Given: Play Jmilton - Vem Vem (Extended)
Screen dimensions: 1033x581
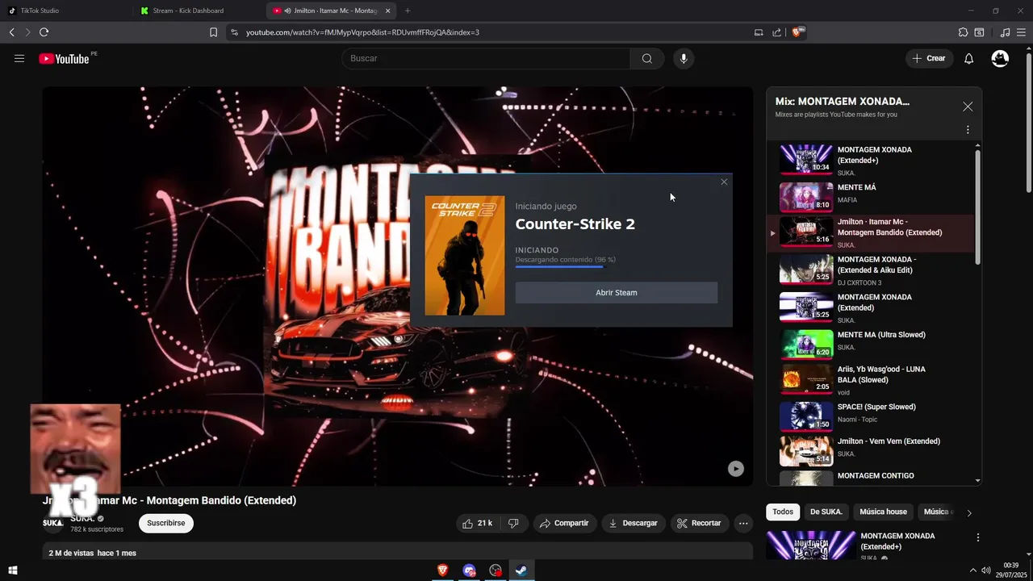Looking at the screenshot, I should (x=872, y=450).
